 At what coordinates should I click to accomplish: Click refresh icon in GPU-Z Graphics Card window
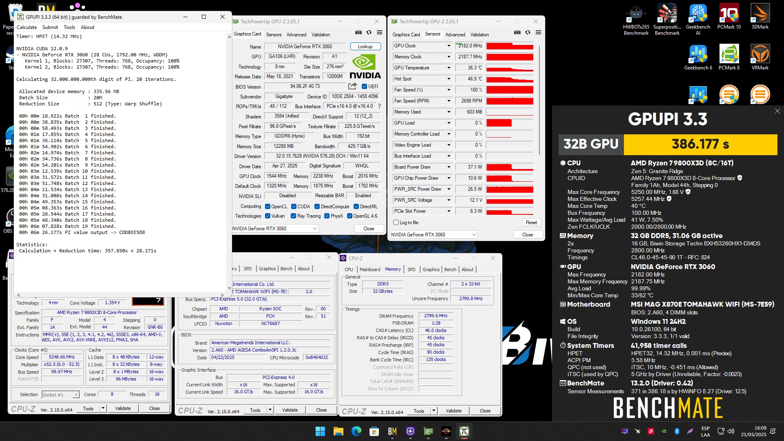point(369,33)
